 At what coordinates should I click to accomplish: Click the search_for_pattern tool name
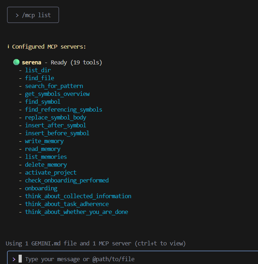[x=54, y=86]
